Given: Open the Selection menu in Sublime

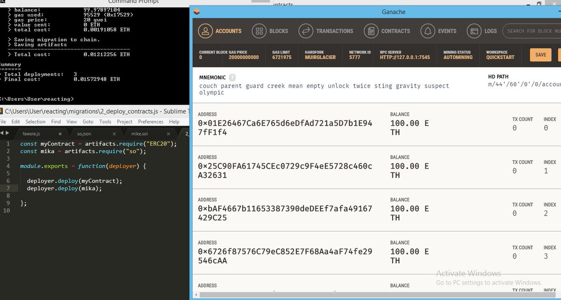Looking at the screenshot, I should click(36, 122).
